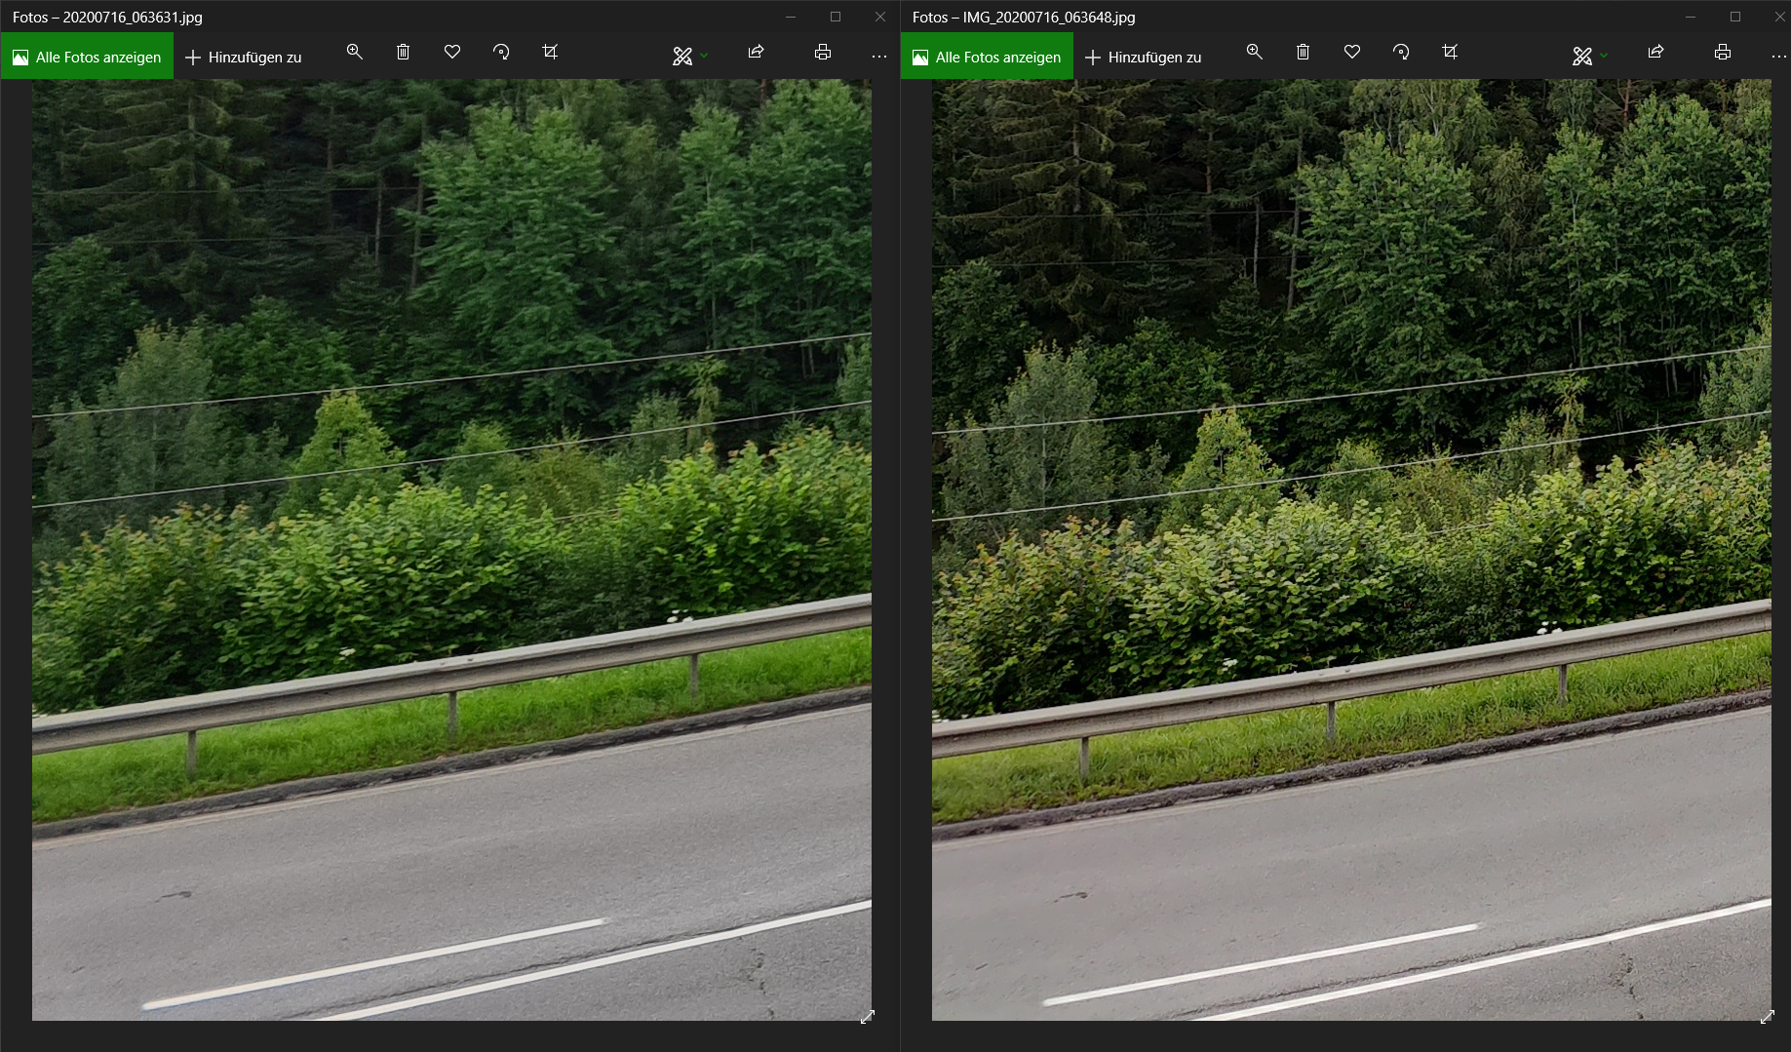Screen dimensions: 1791x1052
Task: Select the crop tool in right window
Action: pos(1450,53)
